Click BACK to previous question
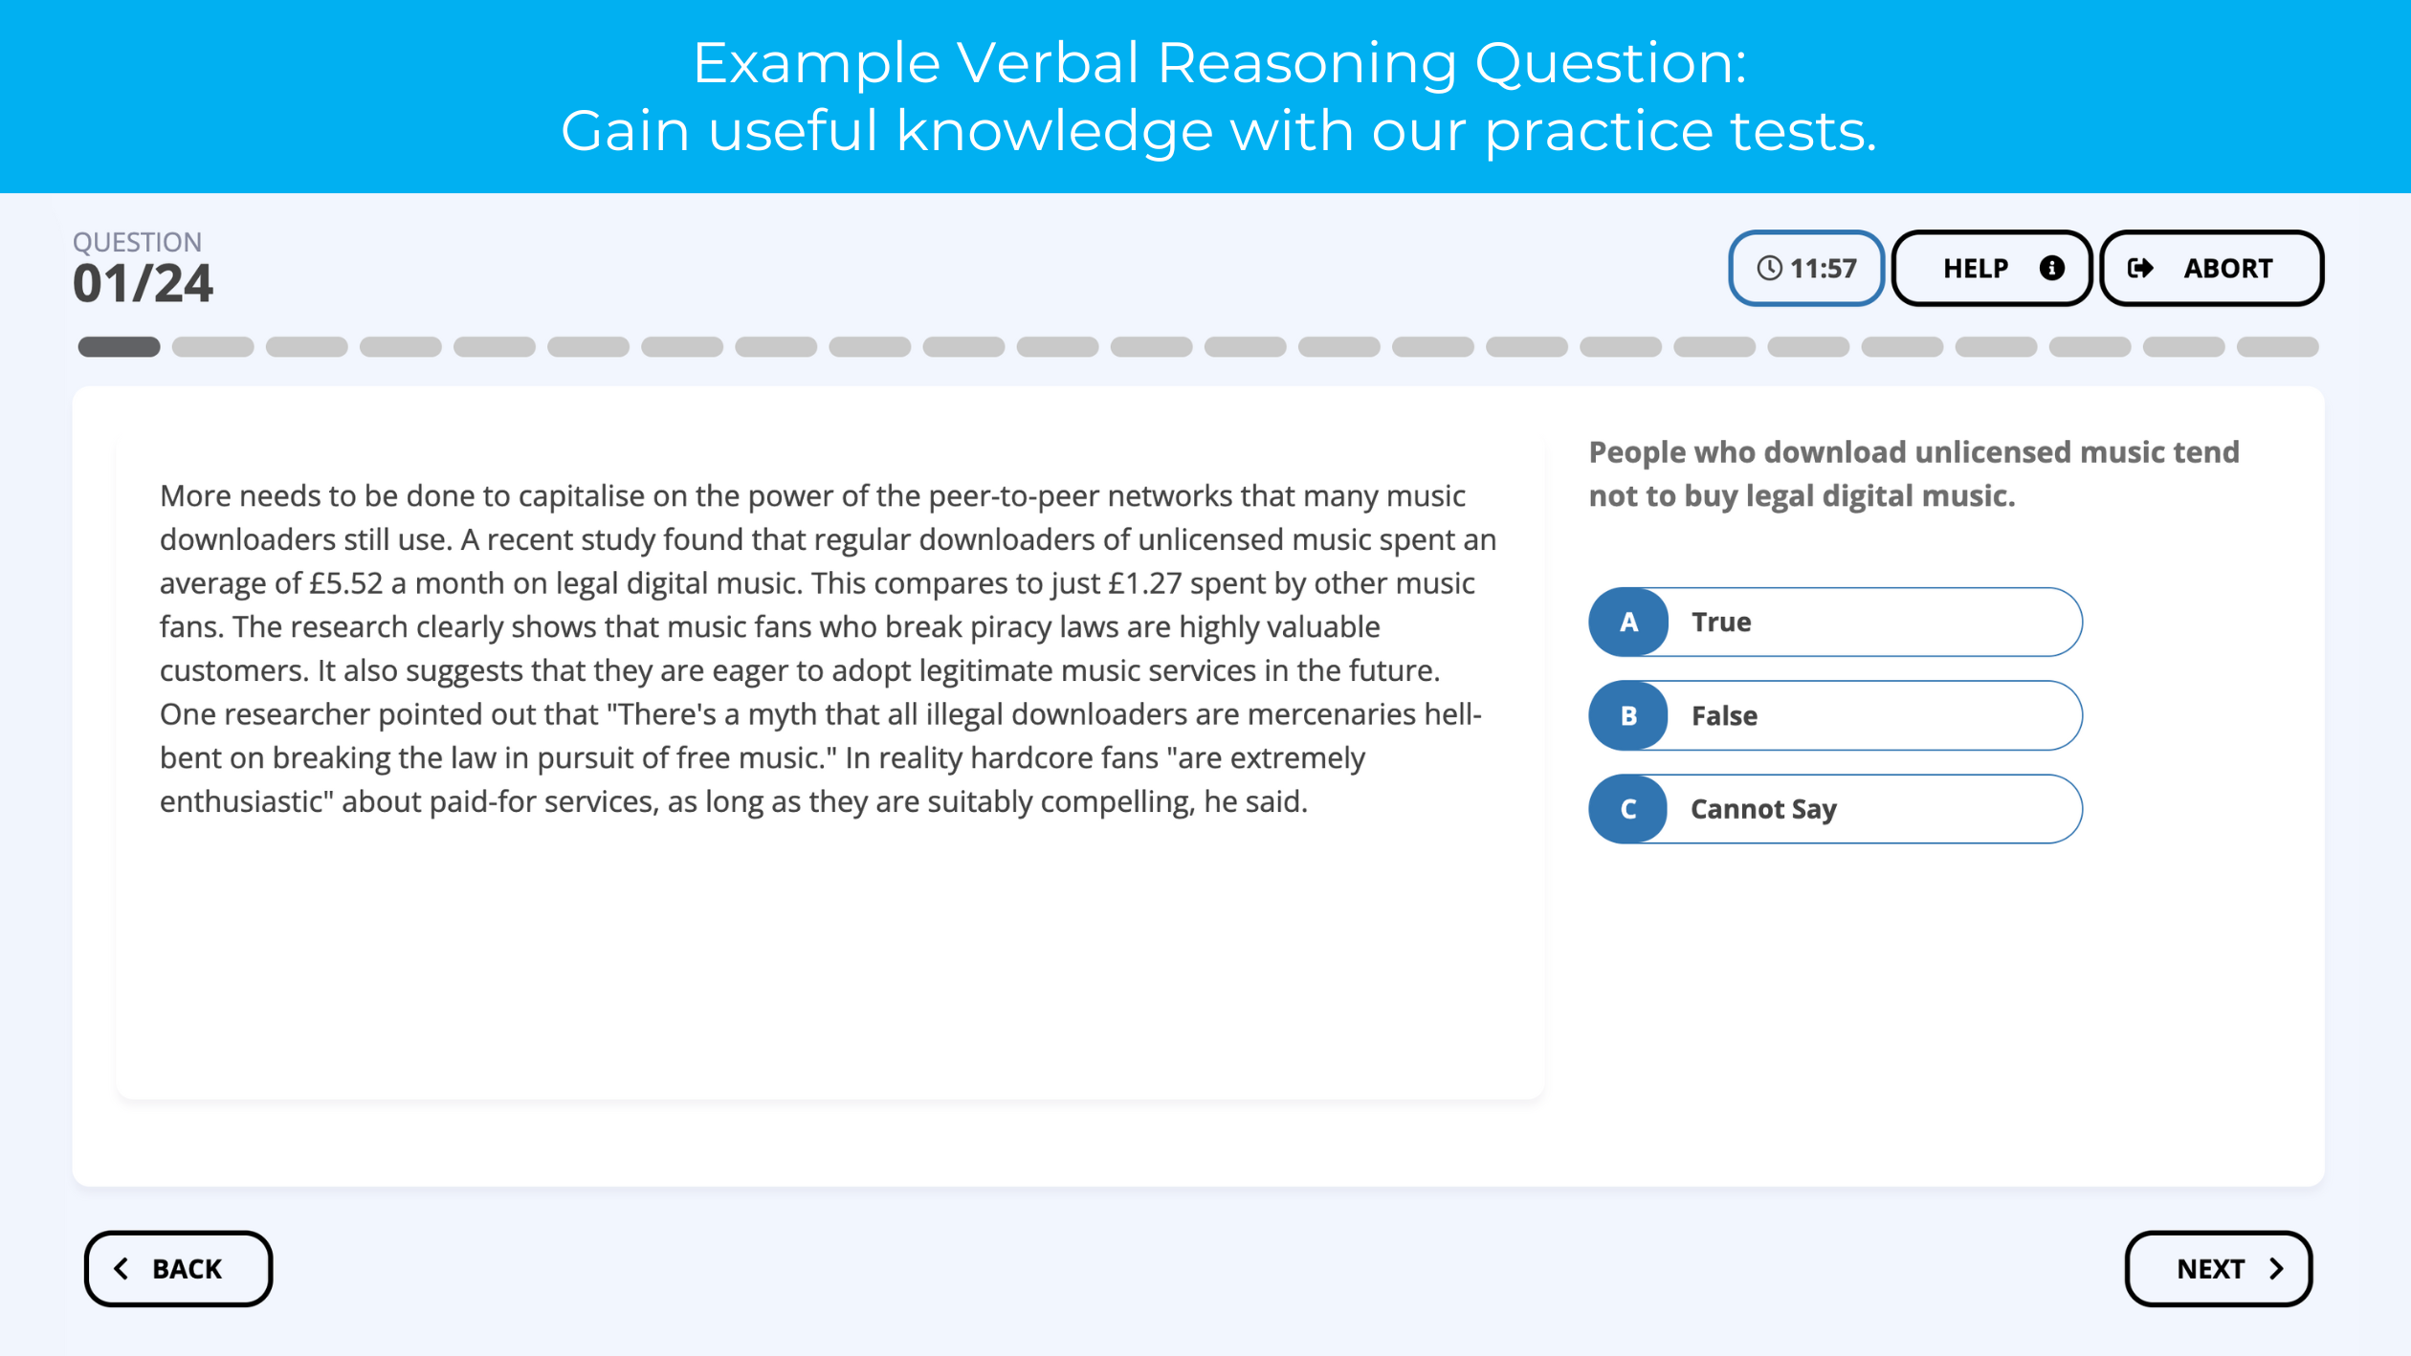The width and height of the screenshot is (2411, 1356). [175, 1267]
